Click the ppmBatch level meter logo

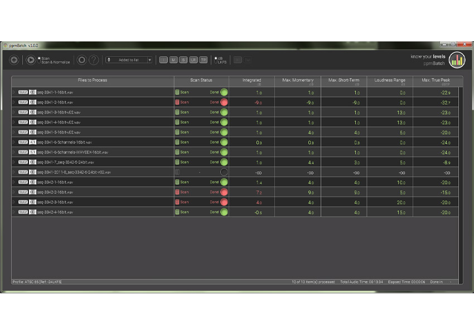(457, 60)
